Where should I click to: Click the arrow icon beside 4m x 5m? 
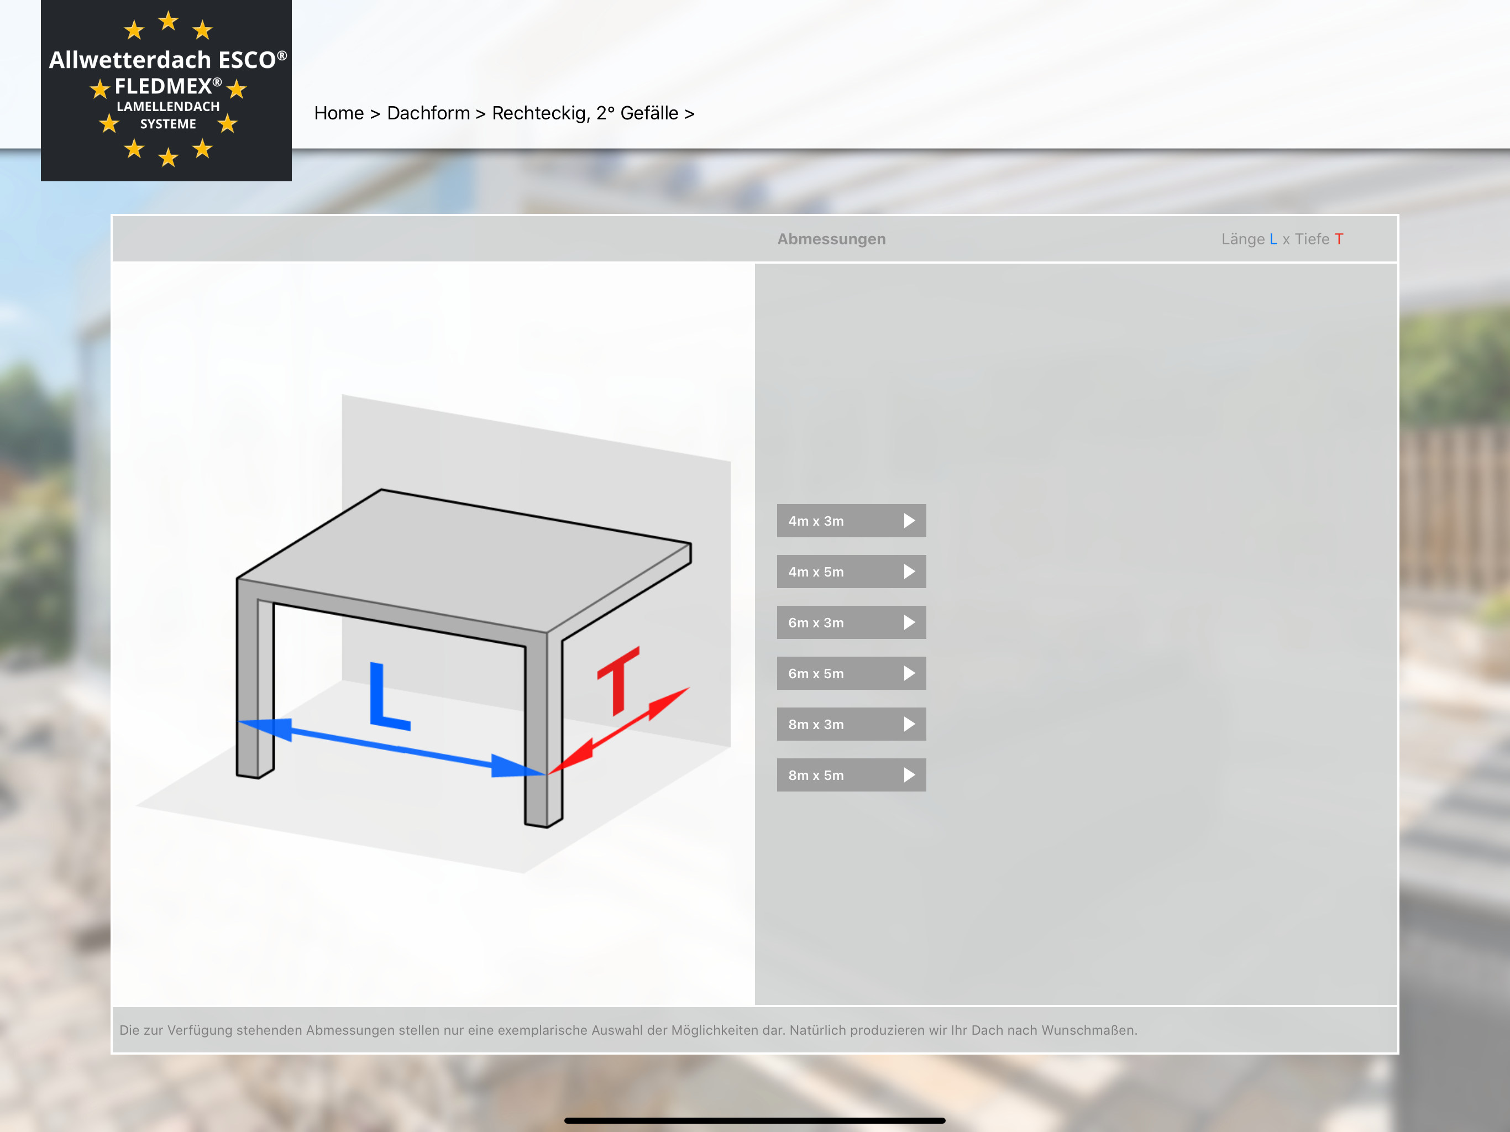point(909,572)
